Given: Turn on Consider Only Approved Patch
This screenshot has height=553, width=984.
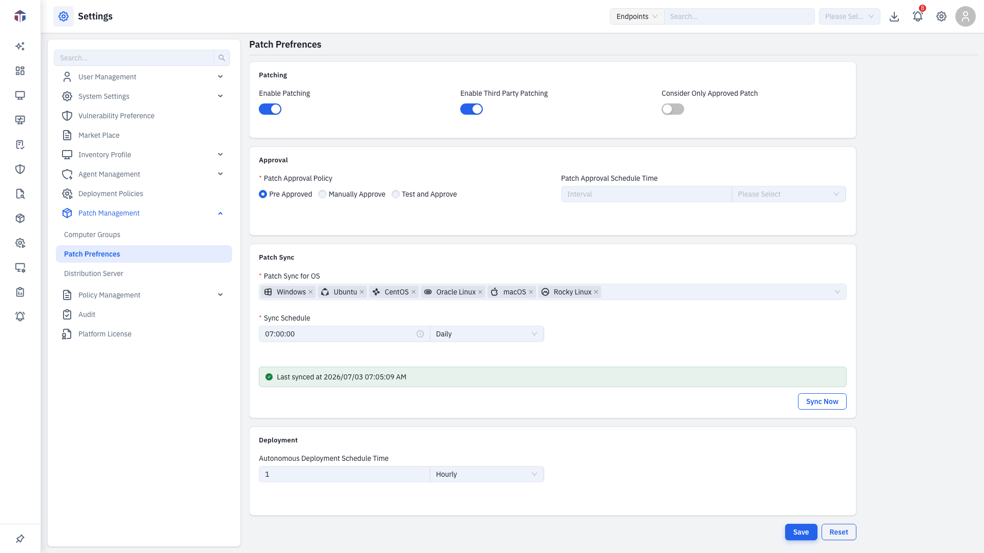Looking at the screenshot, I should click(x=673, y=109).
